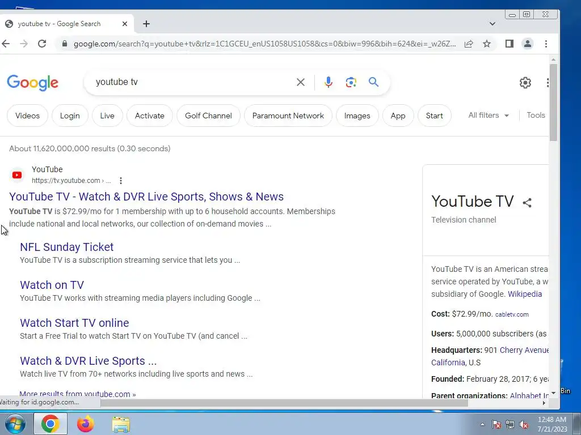Select the Login filter chip
581x435 pixels.
click(x=70, y=116)
